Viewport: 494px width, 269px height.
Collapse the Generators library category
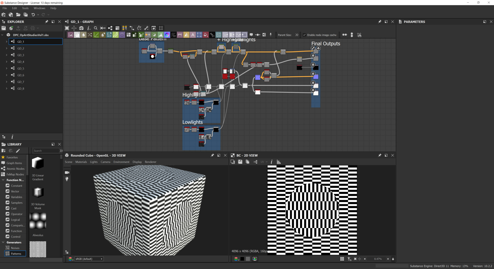[x=3, y=242]
